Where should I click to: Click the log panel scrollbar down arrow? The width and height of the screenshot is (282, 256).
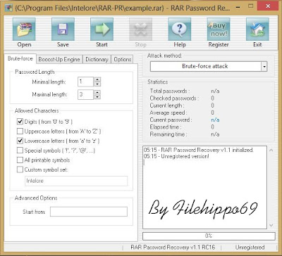pos(271,225)
